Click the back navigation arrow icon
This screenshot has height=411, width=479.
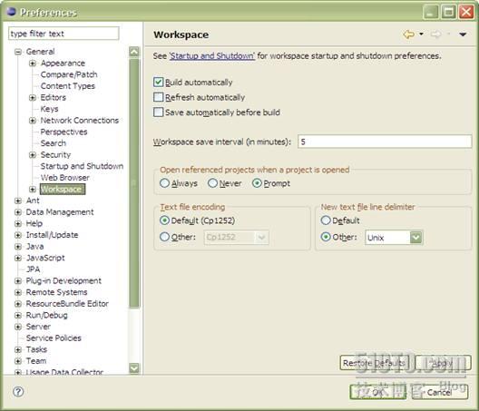409,34
